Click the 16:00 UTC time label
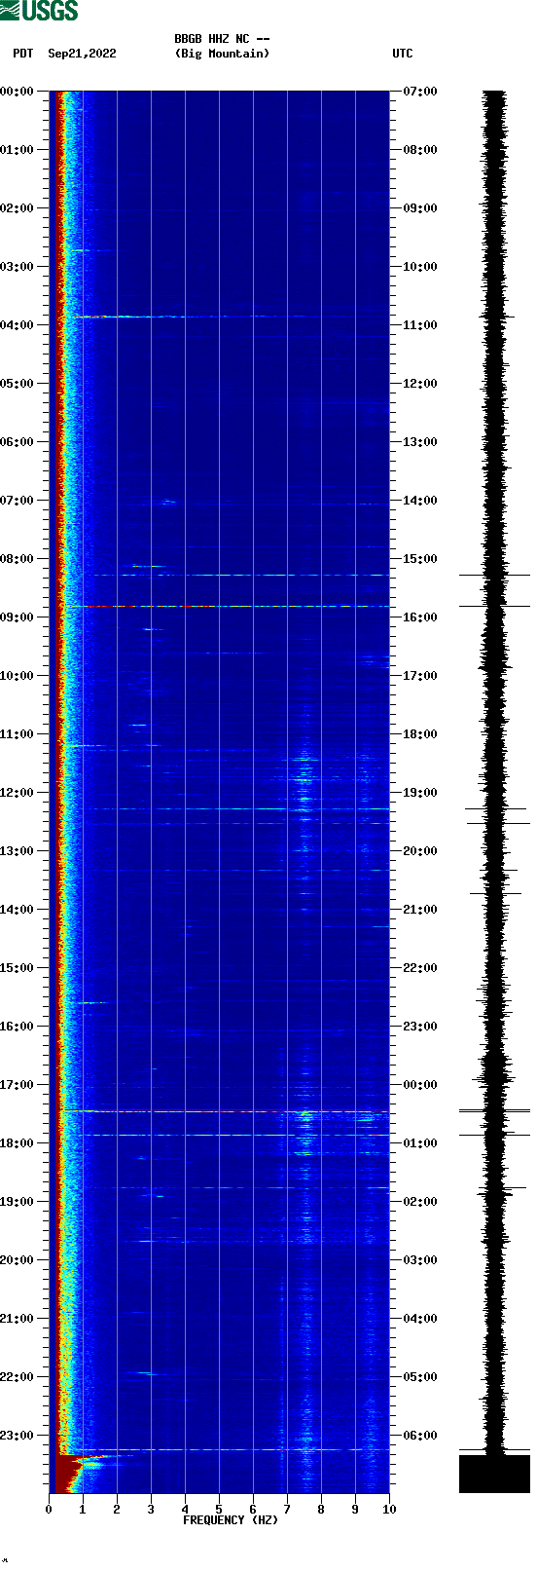Viewport: 537px width, 1571px height. (x=420, y=617)
